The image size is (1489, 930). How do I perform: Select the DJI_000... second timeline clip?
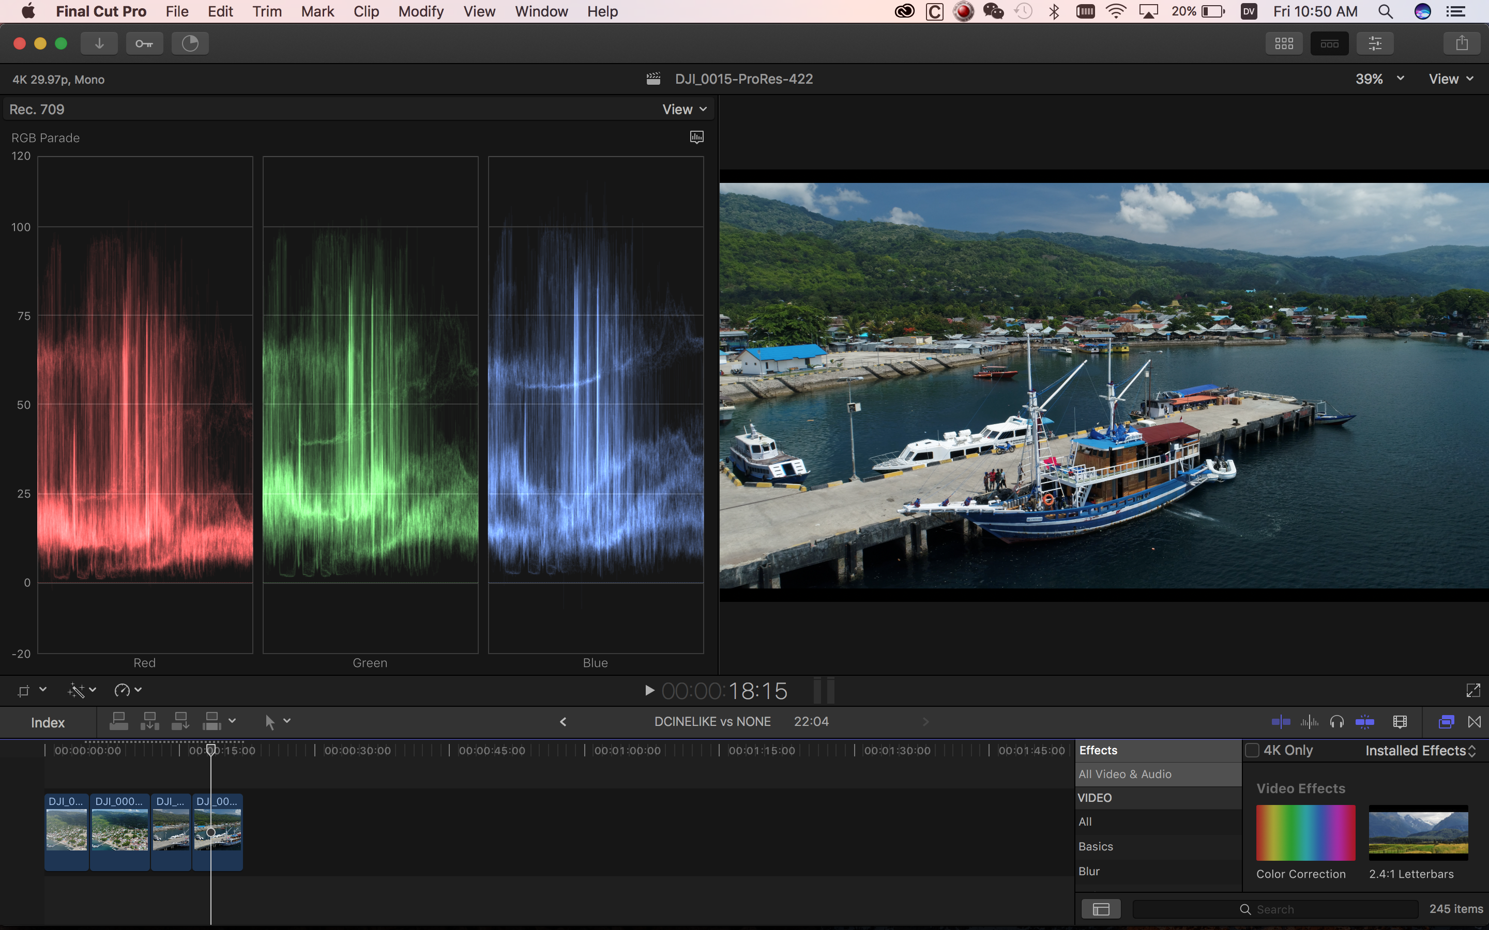pos(120,832)
